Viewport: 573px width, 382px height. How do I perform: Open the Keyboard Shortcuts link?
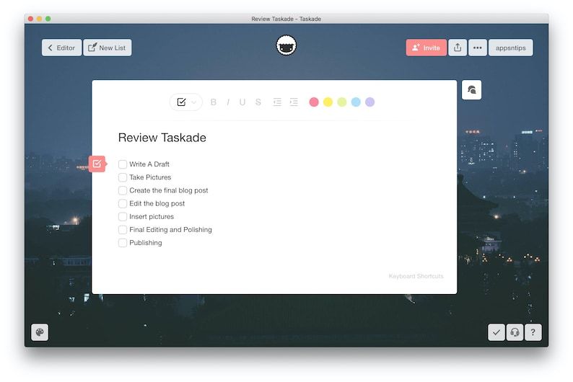coord(416,276)
